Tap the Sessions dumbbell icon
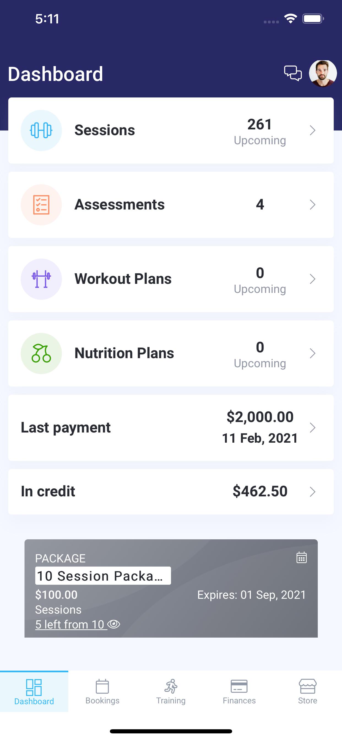The width and height of the screenshot is (342, 740). click(41, 130)
